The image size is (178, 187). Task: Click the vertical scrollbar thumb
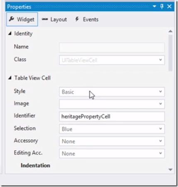(x=171, y=53)
